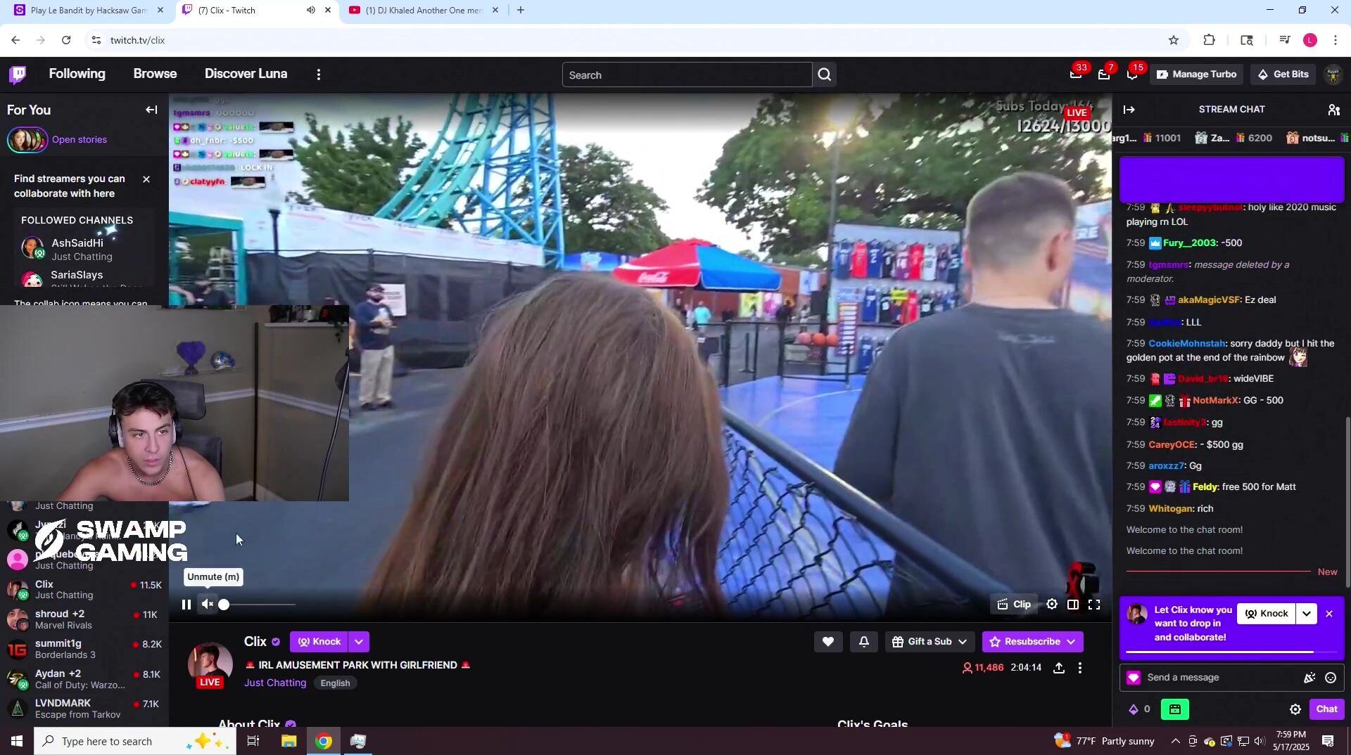This screenshot has height=755, width=1351.
Task: Click the Get Bits button
Action: point(1283,75)
